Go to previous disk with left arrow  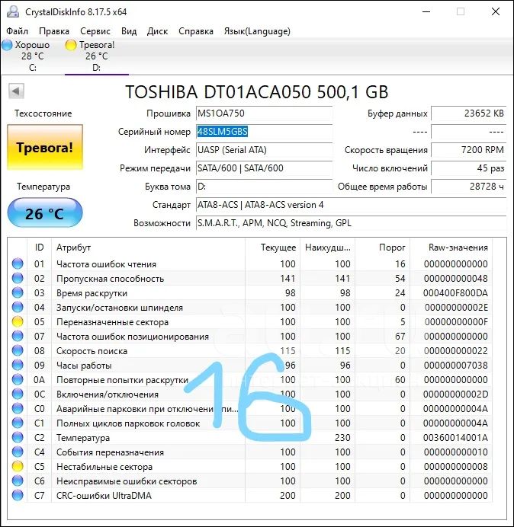click(x=16, y=91)
